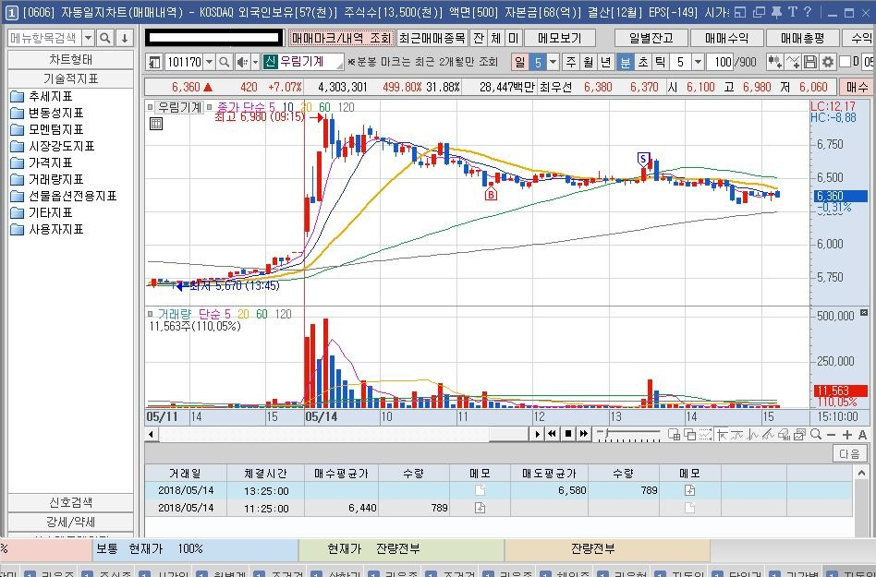
Task: Click the zoom magnifier icon in bottom chart toolbar
Action: pos(816,434)
